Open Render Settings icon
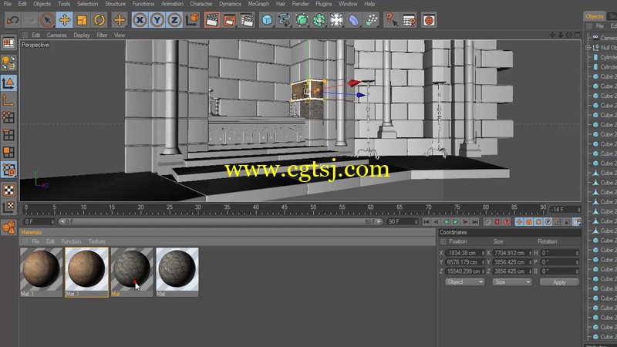 [247, 20]
